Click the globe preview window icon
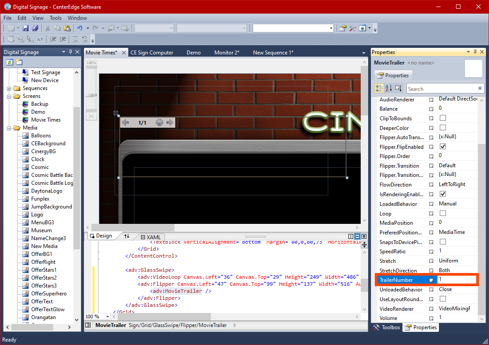The height and width of the screenshot is (345, 489). pos(362,29)
